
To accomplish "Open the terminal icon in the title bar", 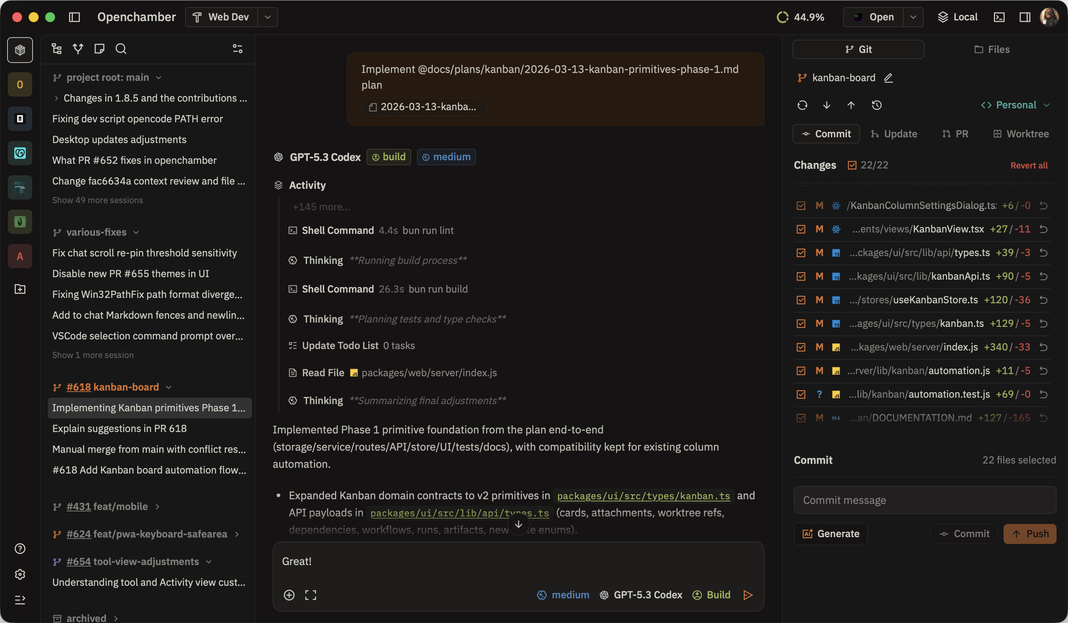I will [999, 17].
